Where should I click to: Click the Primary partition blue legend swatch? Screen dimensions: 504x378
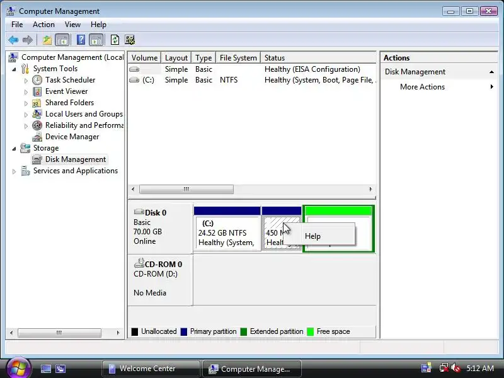(x=184, y=332)
